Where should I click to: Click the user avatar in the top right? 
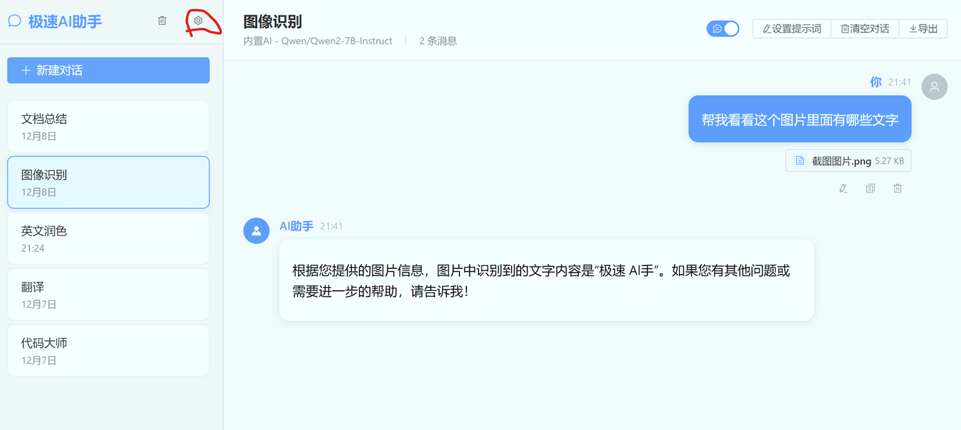[x=934, y=86]
